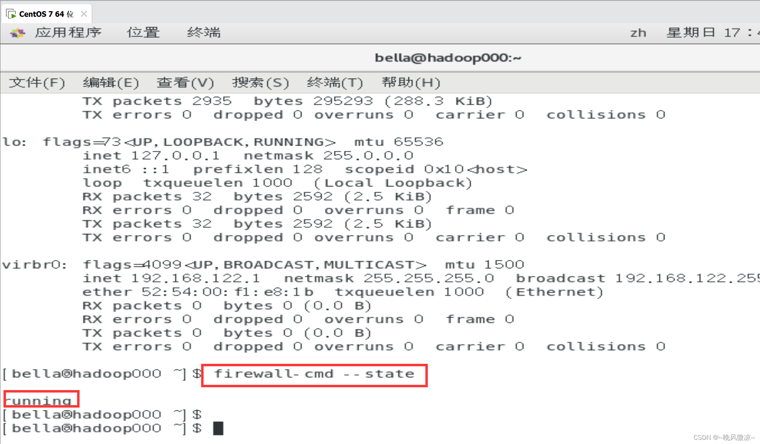Open the 应用程序 menu
This screenshot has width=760, height=444.
pos(68,33)
